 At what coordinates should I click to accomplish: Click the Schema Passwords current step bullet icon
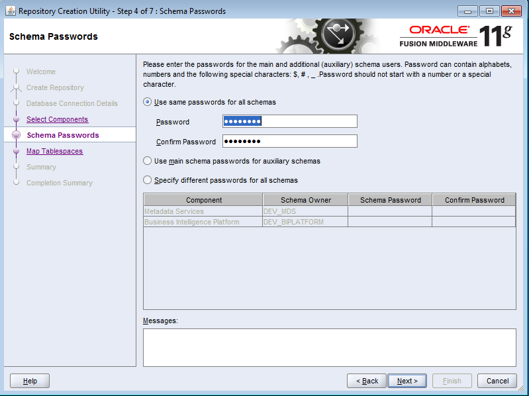coord(16,135)
